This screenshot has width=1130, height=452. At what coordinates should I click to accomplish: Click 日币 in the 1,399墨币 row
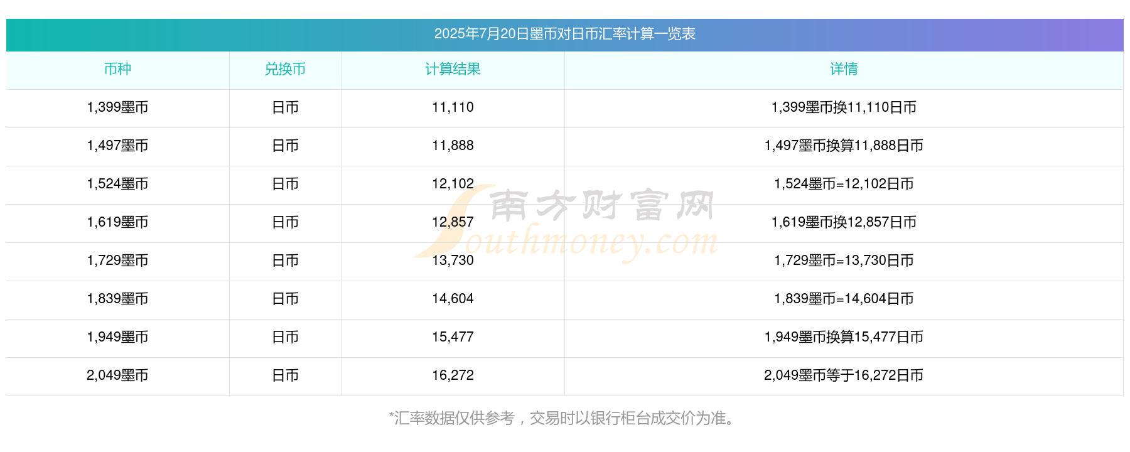coord(285,107)
